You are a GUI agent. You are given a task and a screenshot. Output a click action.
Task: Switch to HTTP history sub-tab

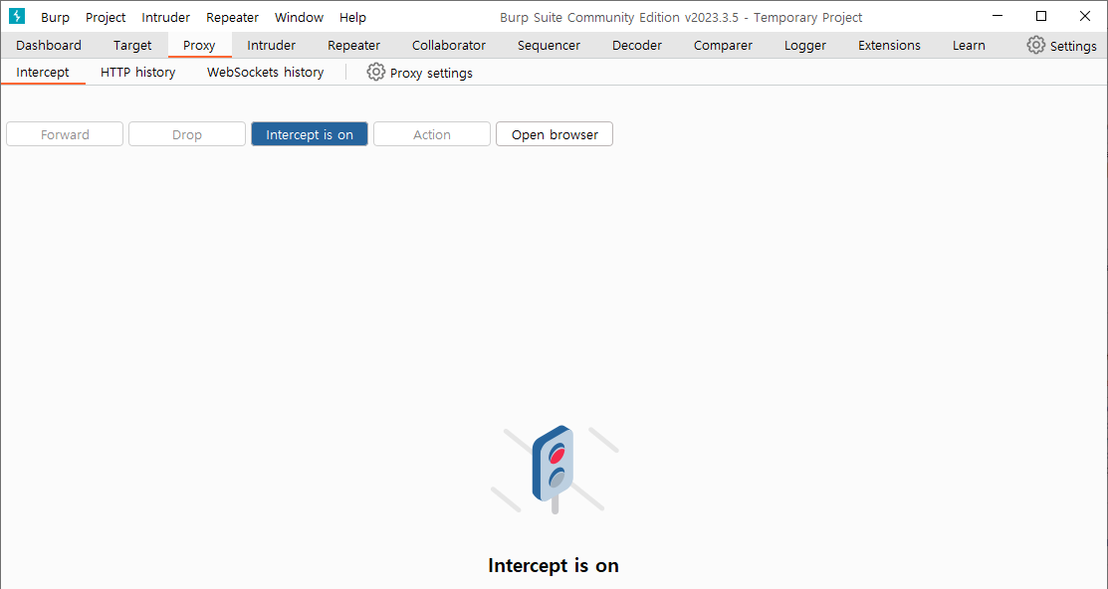click(137, 72)
